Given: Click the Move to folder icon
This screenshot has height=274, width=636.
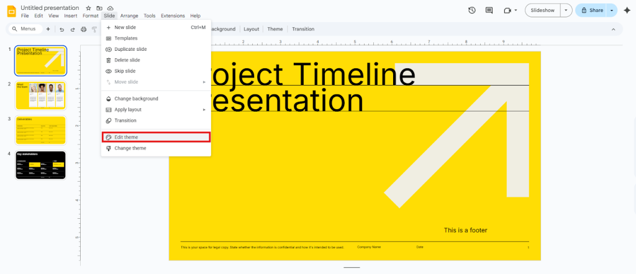Looking at the screenshot, I should click(x=99, y=7).
